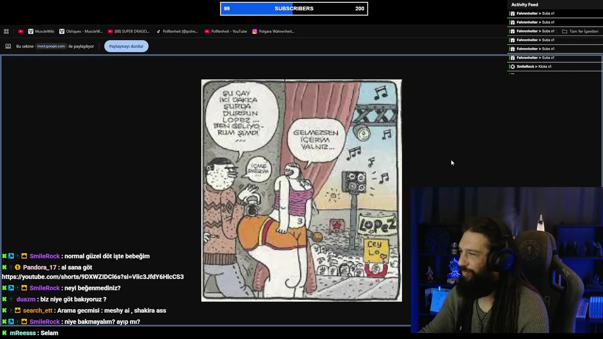The image size is (603, 339).
Task: Open the unlabeled YouTube bookmark icon
Action: [x=21, y=32]
